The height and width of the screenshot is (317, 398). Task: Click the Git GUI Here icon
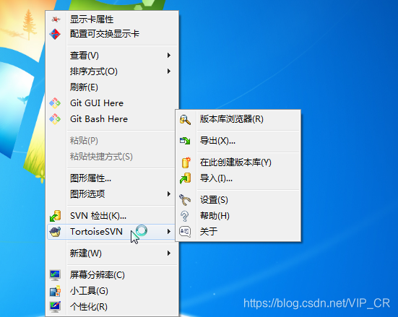click(55, 103)
